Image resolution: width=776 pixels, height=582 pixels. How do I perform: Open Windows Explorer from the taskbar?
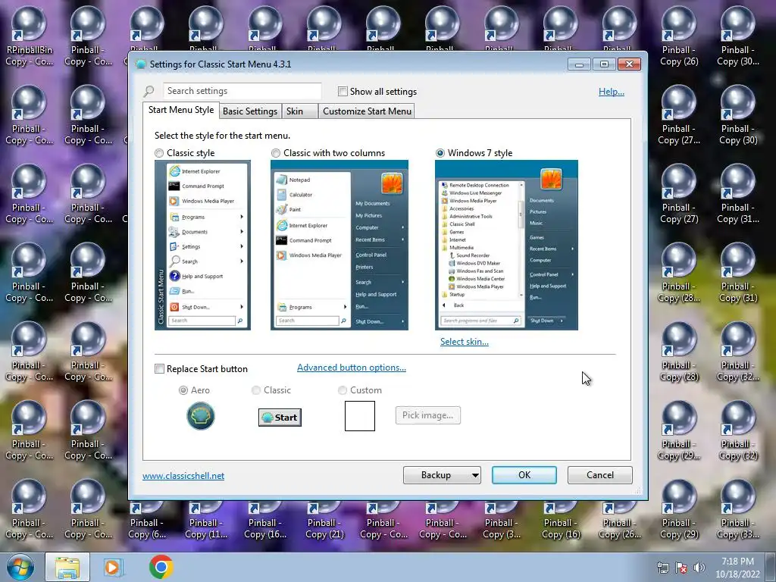pyautogui.click(x=67, y=567)
